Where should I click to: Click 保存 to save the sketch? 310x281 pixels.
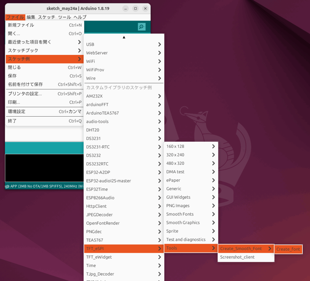pyautogui.click(x=45, y=76)
